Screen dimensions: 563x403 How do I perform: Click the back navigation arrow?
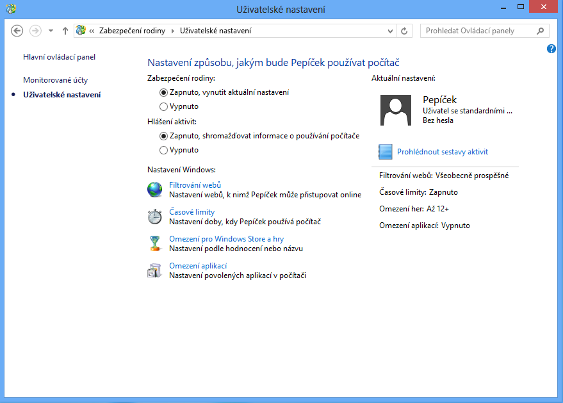tap(17, 31)
